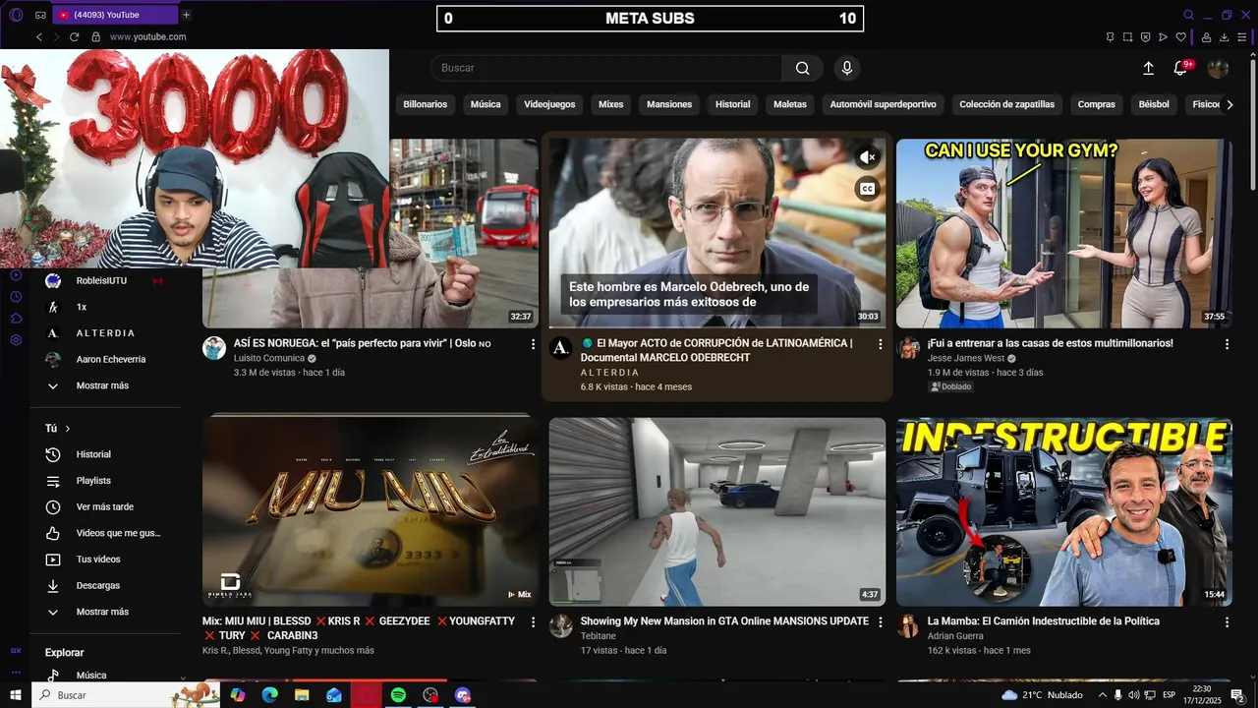Screen dimensions: 1258x708
Task: Open GX sidebar settings gear
Action: click(x=16, y=340)
